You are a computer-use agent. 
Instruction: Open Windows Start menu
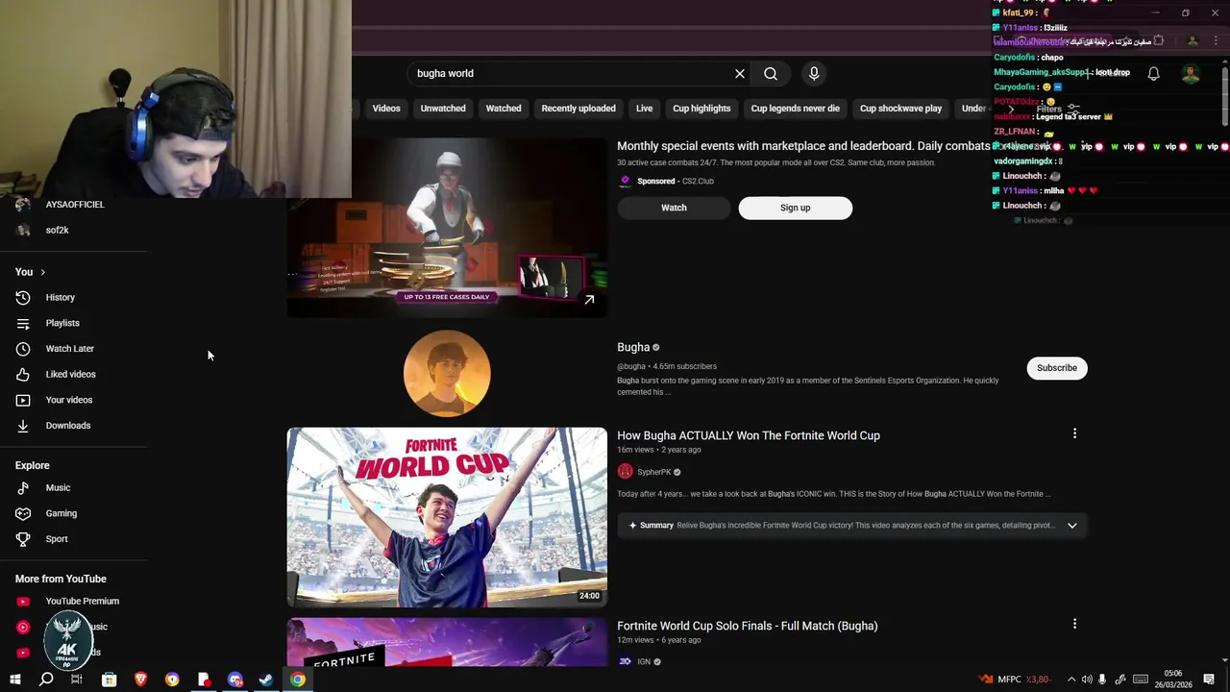[14, 680]
